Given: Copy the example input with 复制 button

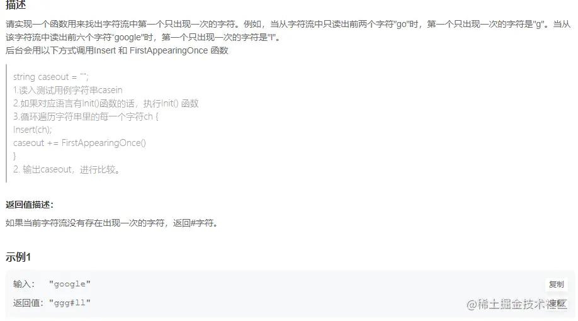Looking at the screenshot, I should (556, 284).
